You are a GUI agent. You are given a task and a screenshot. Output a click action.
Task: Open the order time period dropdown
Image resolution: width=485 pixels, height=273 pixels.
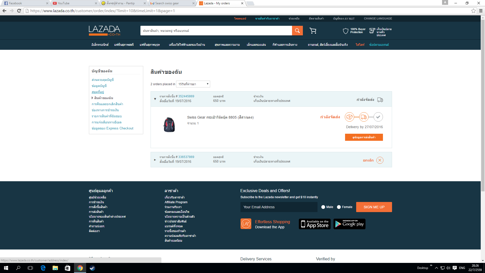pos(193,84)
